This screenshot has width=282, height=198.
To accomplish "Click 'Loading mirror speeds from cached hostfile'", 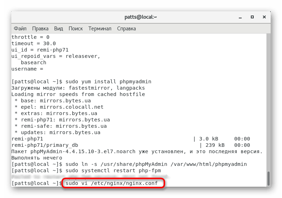I will pyautogui.click(x=78, y=94).
